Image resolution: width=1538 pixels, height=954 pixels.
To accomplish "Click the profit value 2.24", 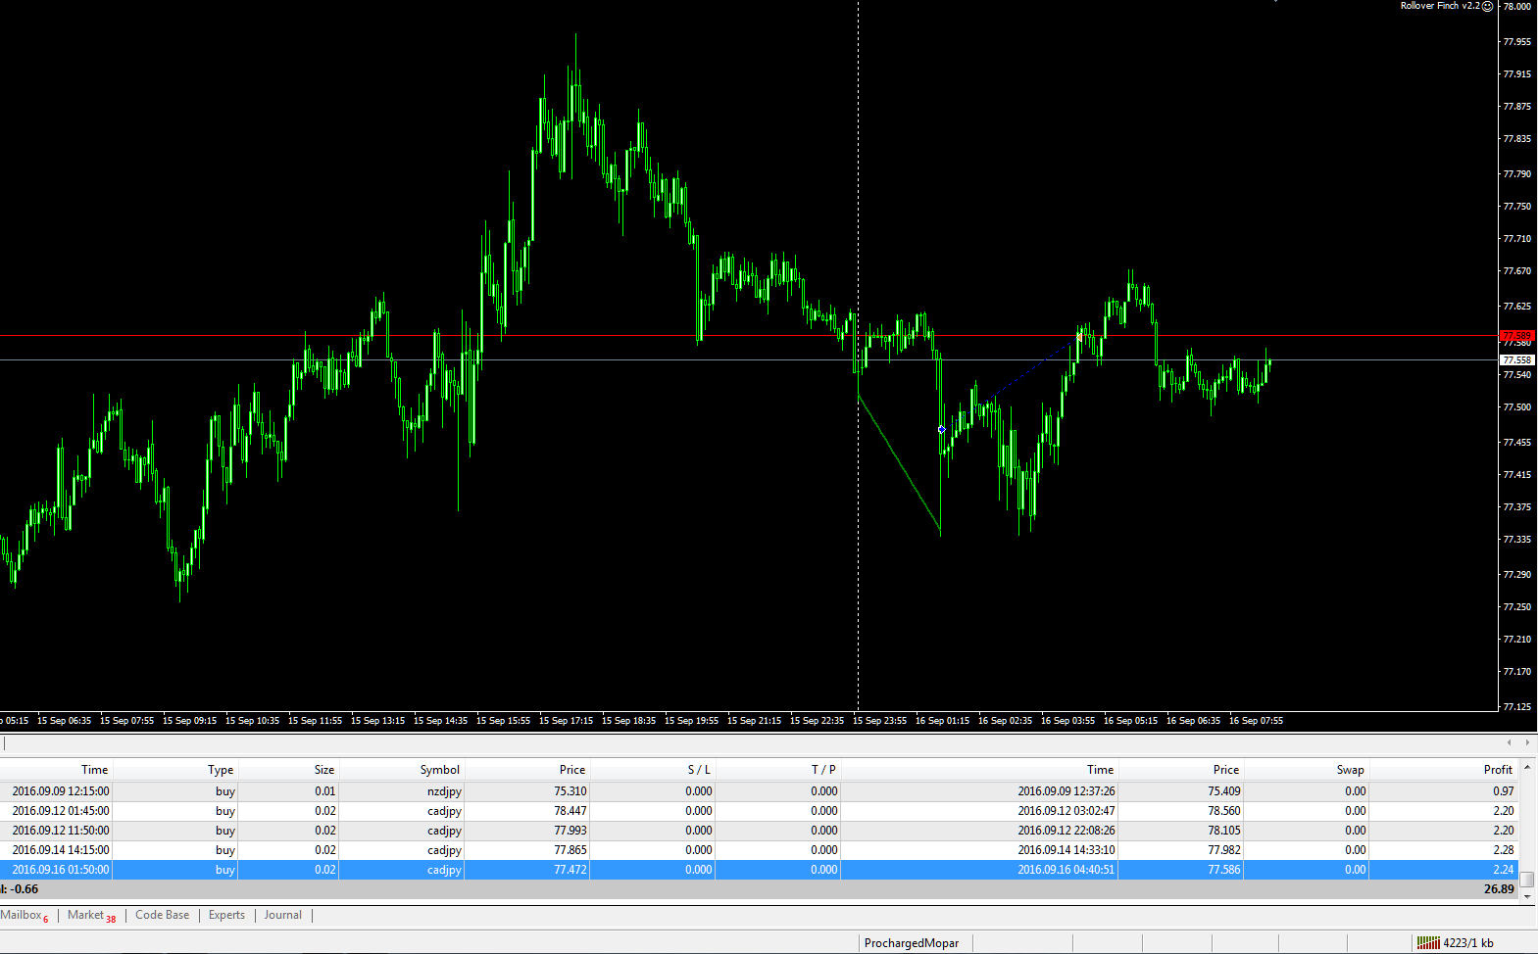I will coord(1504,870).
